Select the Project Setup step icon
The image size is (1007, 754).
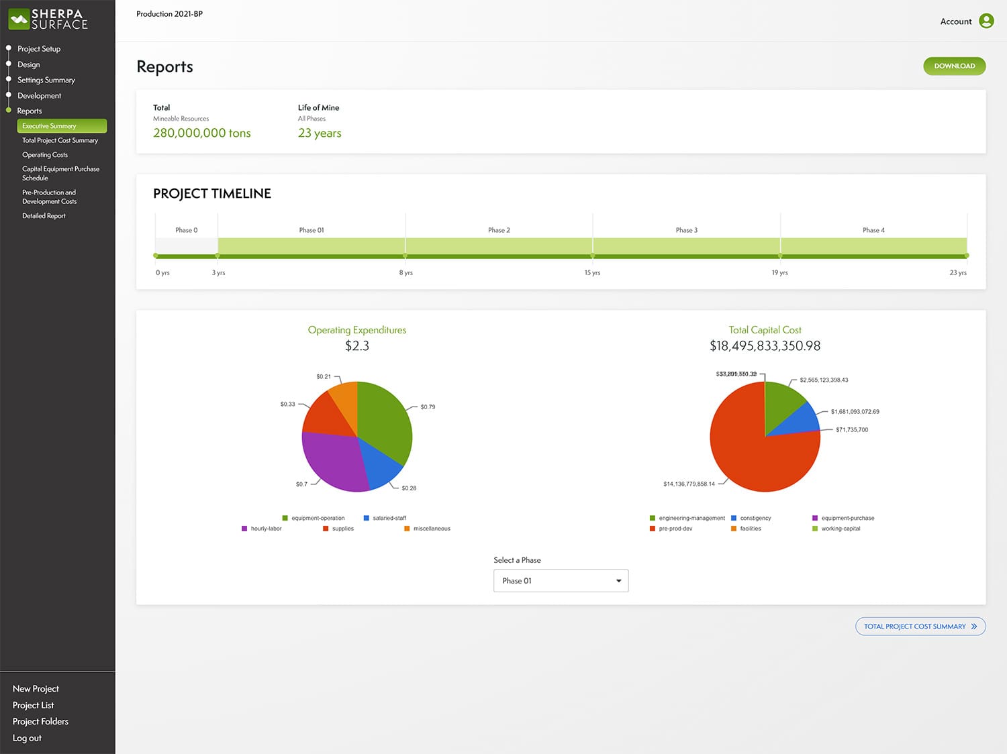click(x=9, y=48)
